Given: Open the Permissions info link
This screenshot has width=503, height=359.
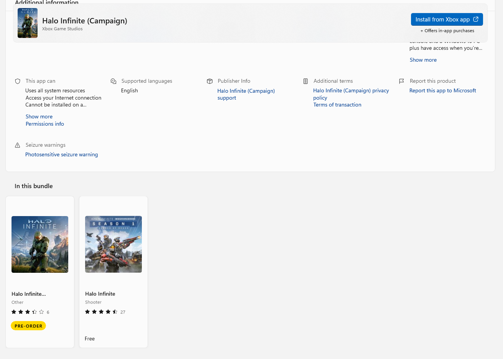Looking at the screenshot, I should click(x=45, y=124).
